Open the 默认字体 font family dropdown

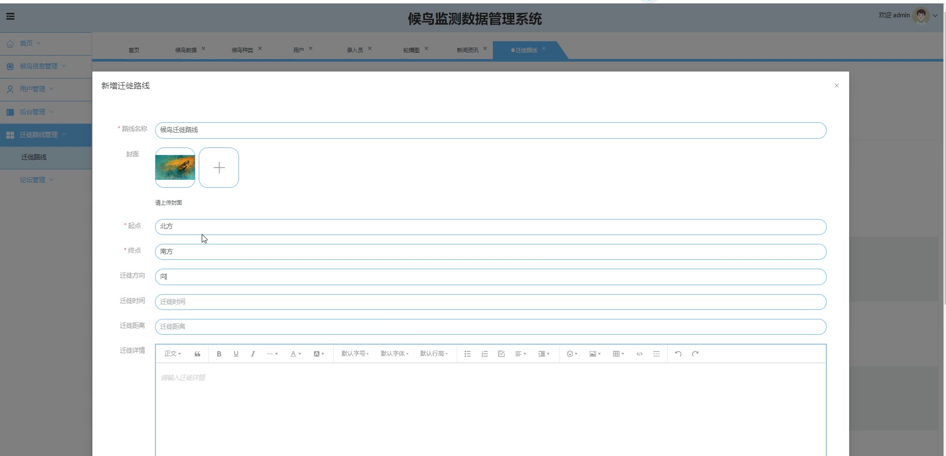coord(394,354)
